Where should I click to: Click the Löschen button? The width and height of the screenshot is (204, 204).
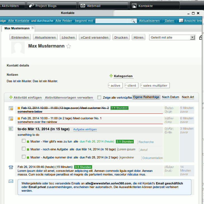tap(68, 37)
